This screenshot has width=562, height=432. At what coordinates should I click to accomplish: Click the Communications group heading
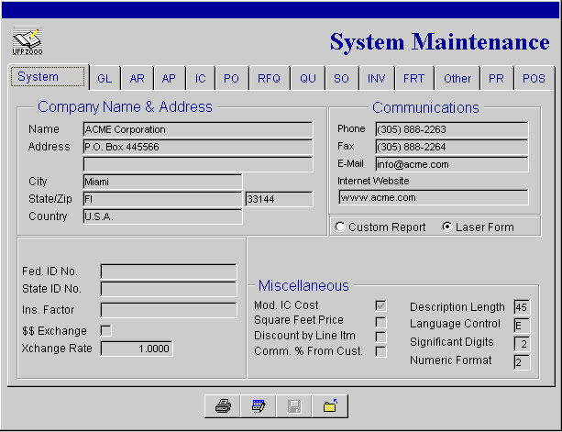425,107
